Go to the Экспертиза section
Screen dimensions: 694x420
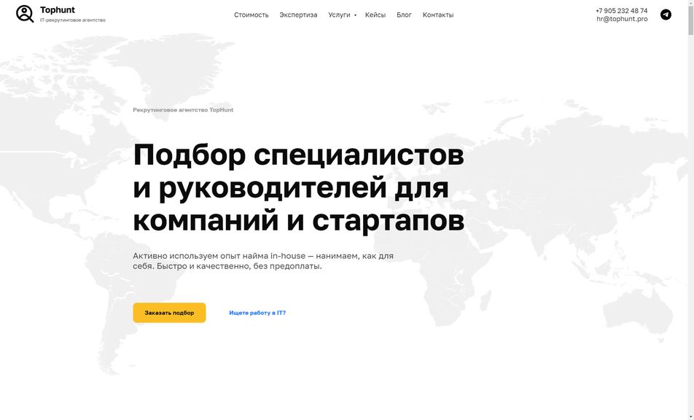(x=298, y=15)
